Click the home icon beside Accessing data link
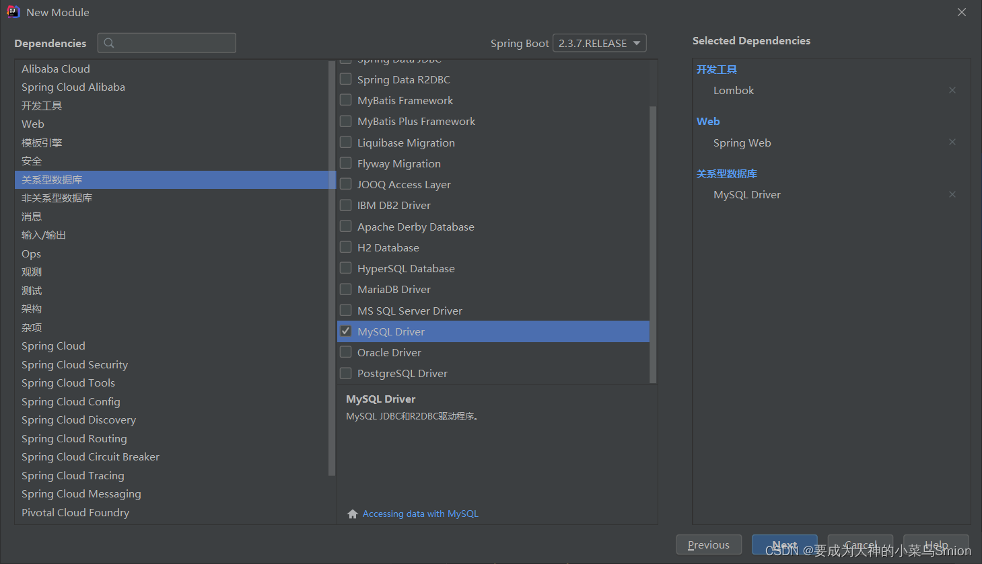Screen dimensions: 982x564 (353, 514)
